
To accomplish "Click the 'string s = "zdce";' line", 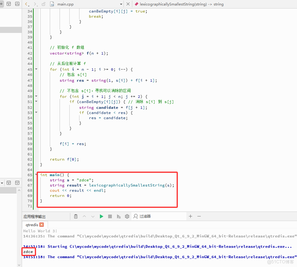I will tap(71, 180).
